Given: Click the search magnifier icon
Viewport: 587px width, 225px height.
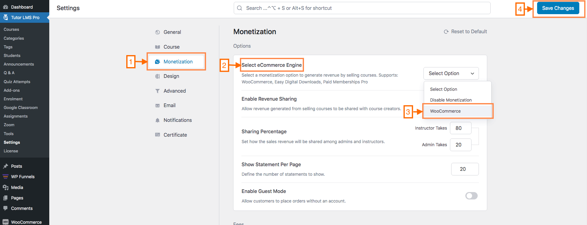Looking at the screenshot, I should point(240,8).
